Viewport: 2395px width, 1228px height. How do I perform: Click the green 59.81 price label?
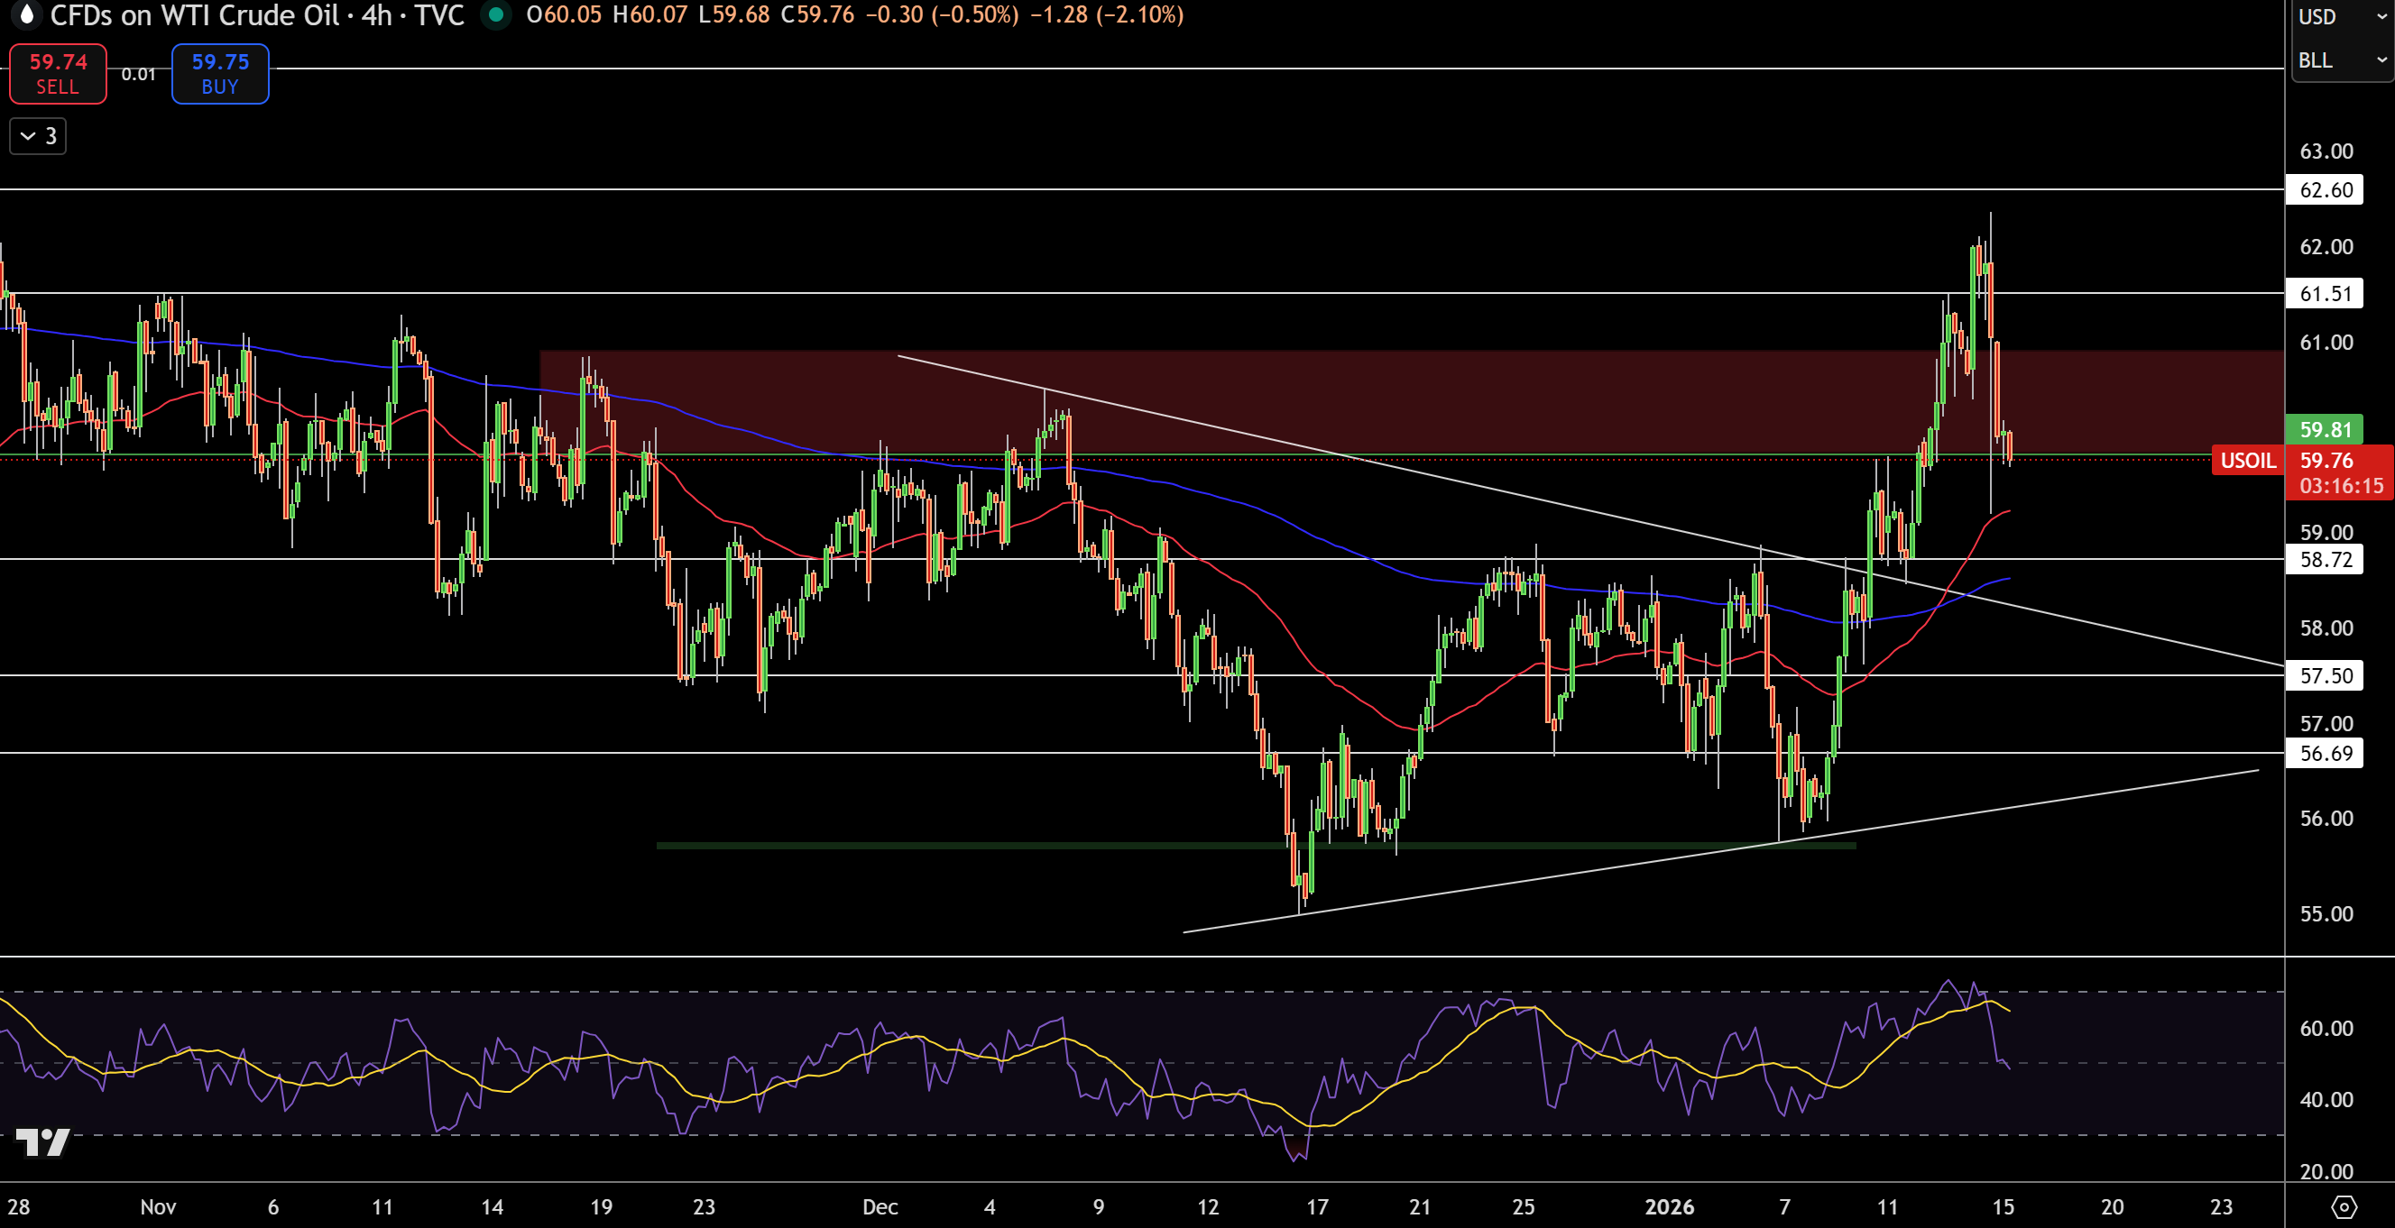2325,429
